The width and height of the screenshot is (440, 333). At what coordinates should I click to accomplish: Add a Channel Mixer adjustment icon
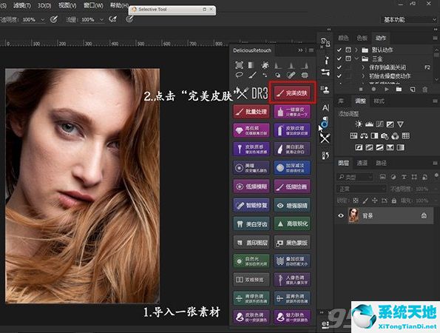click(395, 136)
